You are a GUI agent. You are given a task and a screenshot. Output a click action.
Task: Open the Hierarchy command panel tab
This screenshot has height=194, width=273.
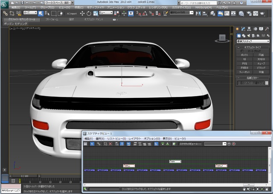250,29
